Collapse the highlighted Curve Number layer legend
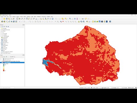 [x=1, y=63]
